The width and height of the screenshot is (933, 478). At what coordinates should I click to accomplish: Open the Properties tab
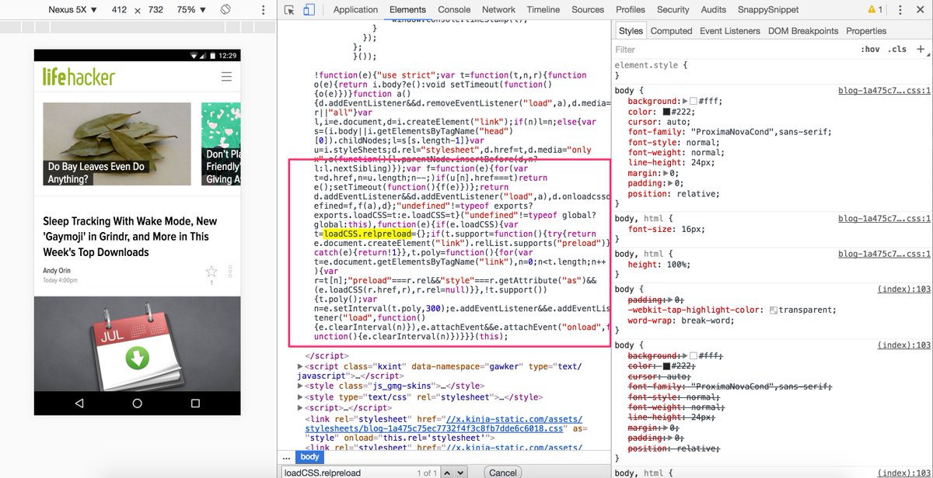click(866, 31)
